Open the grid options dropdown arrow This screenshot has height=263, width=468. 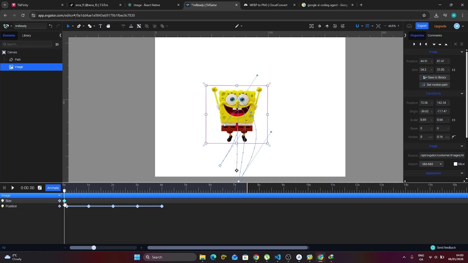(x=372, y=26)
